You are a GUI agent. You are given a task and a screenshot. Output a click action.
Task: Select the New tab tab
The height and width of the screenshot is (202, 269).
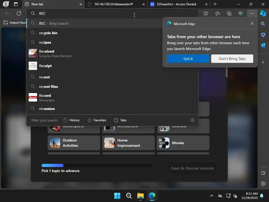coord(53,4)
